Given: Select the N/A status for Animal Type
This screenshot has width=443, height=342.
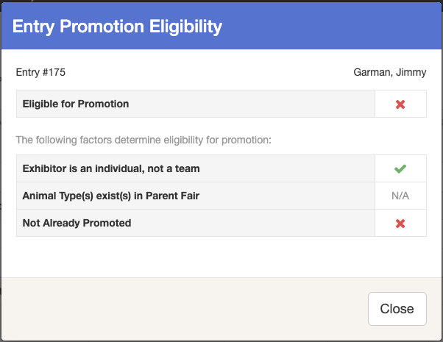Looking at the screenshot, I should (400, 196).
